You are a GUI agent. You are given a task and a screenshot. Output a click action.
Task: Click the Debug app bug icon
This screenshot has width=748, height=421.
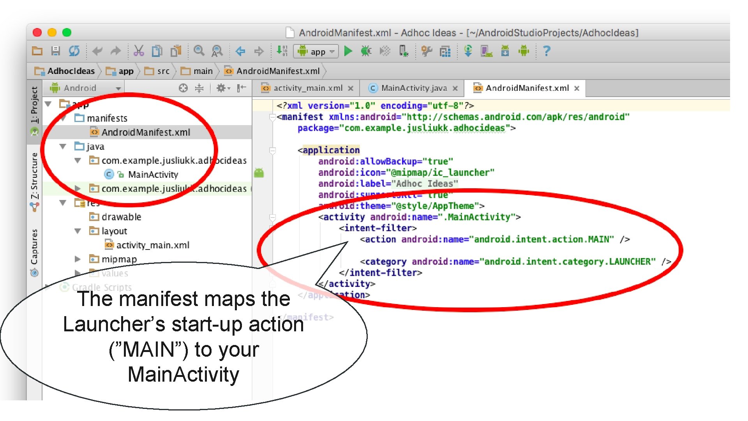(366, 51)
